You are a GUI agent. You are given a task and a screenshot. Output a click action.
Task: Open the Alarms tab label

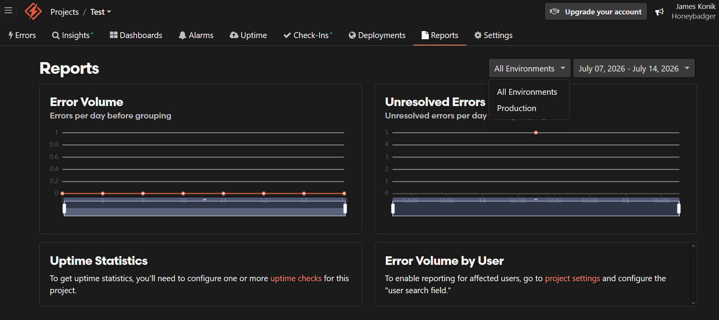click(x=201, y=35)
